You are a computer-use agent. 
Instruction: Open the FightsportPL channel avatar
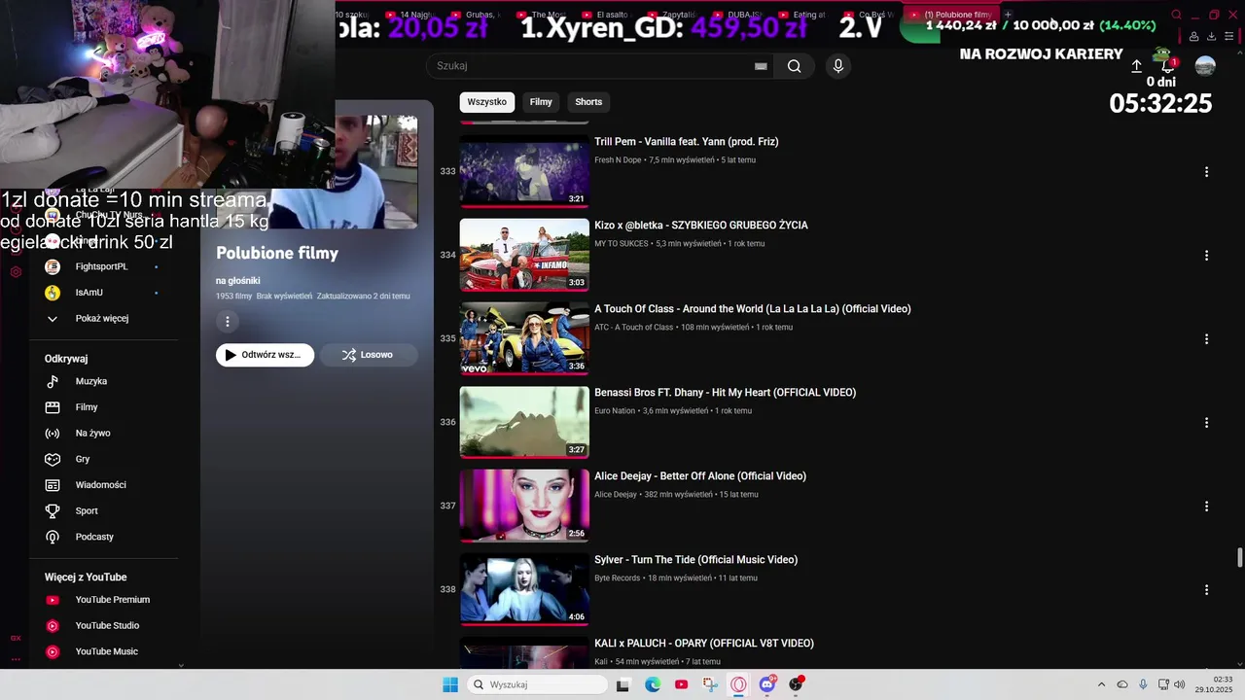click(53, 266)
